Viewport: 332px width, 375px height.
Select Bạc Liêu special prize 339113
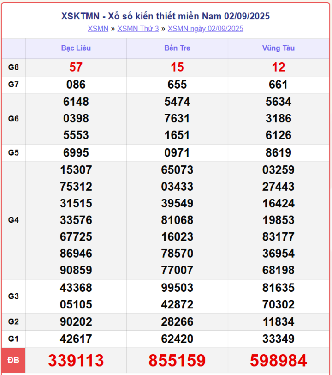tap(76, 360)
